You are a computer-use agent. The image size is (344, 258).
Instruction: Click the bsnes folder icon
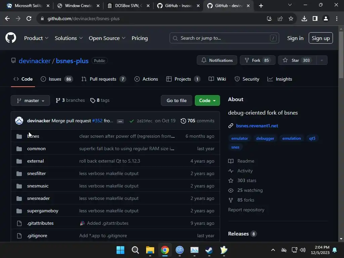tap(19, 136)
